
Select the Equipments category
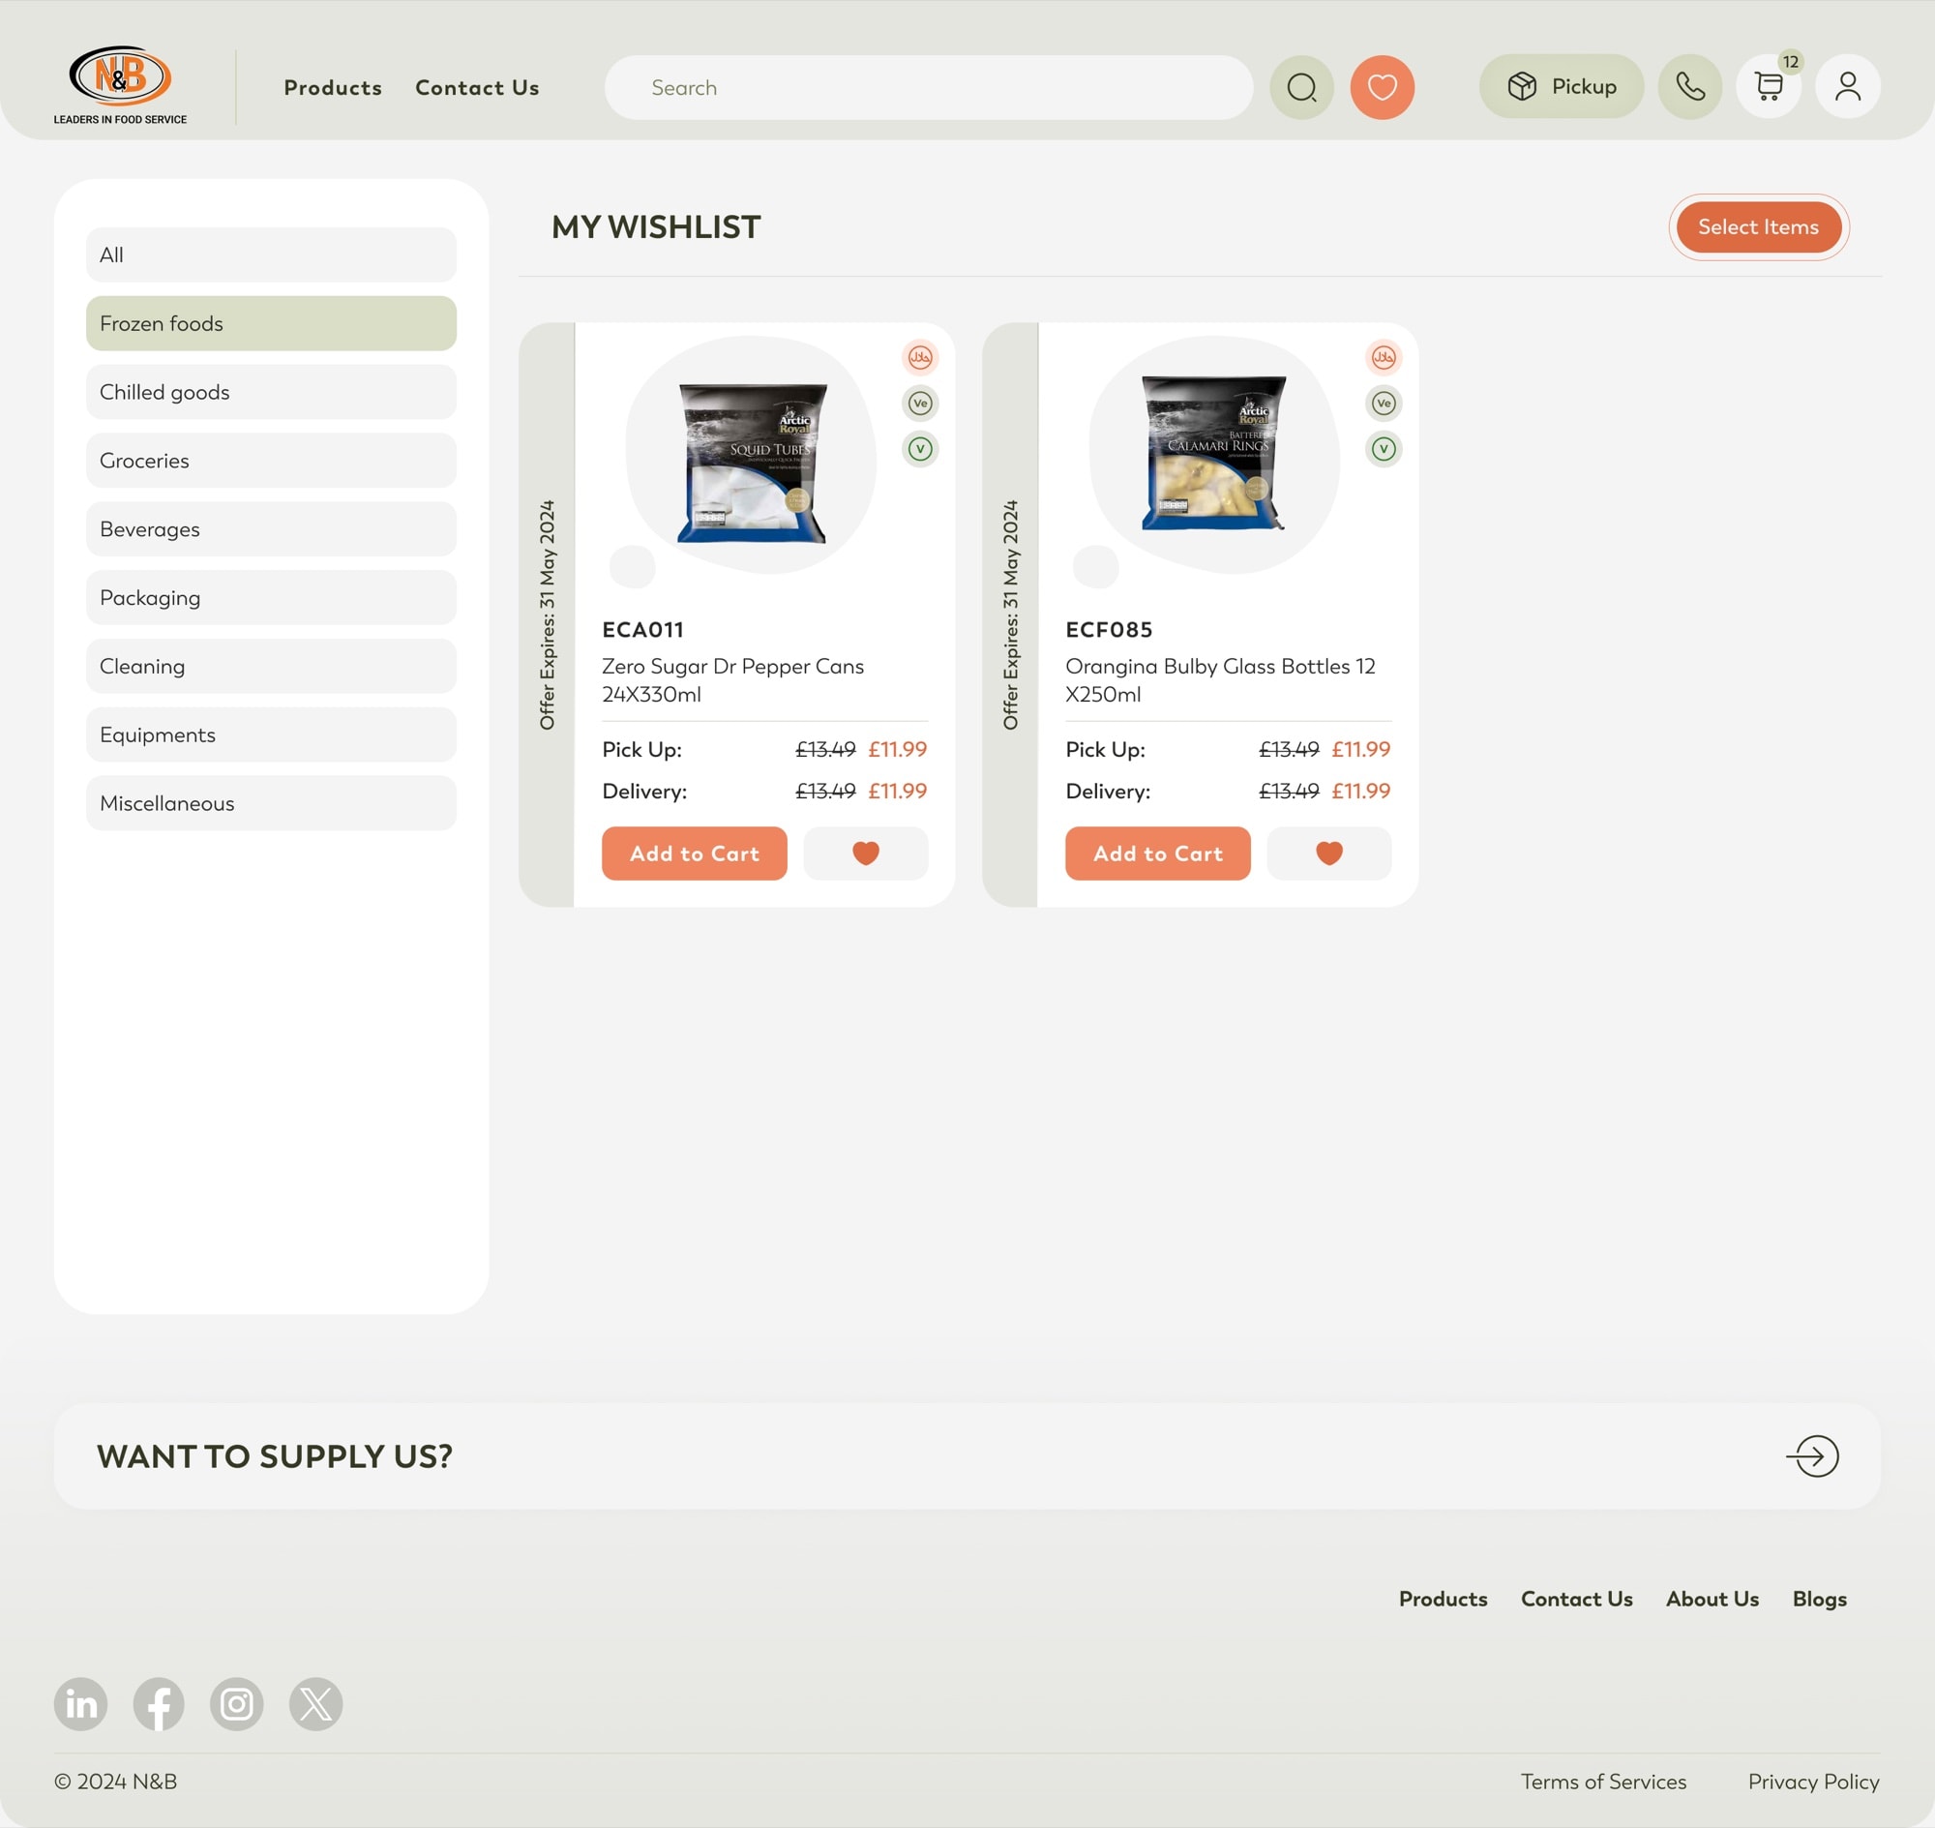coord(271,734)
